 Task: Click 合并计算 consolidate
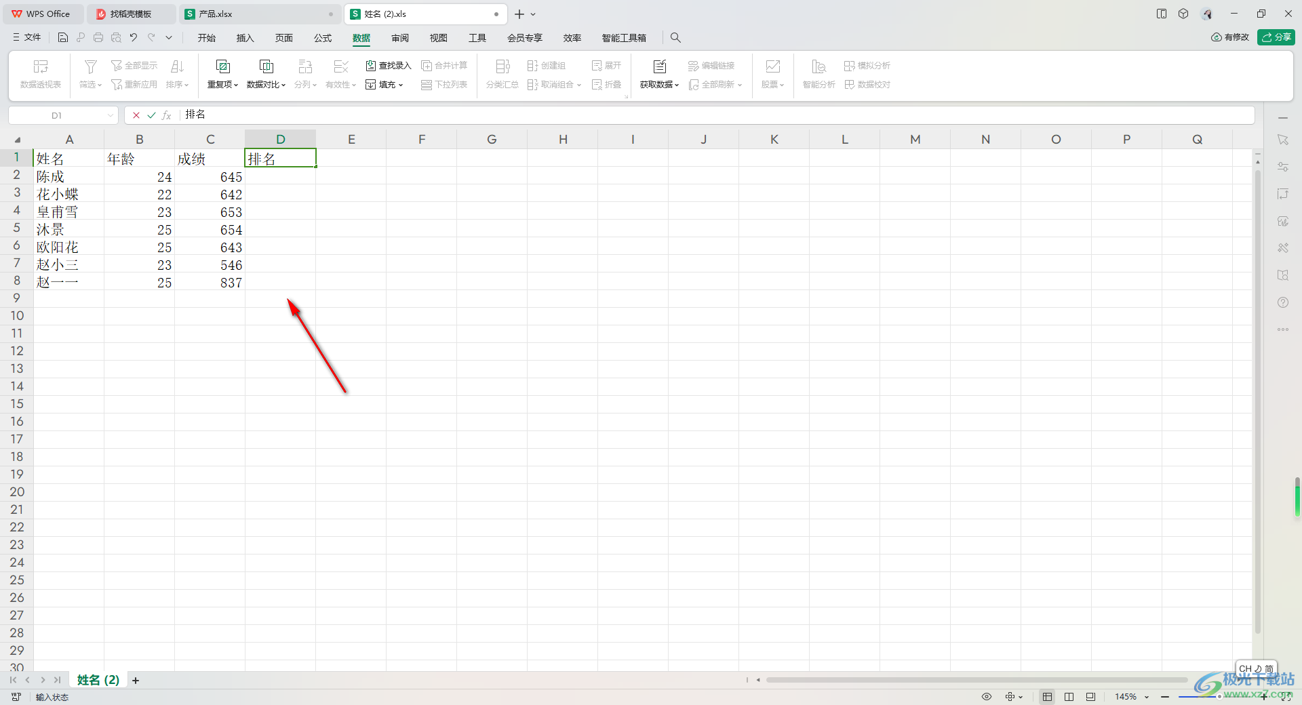point(444,66)
